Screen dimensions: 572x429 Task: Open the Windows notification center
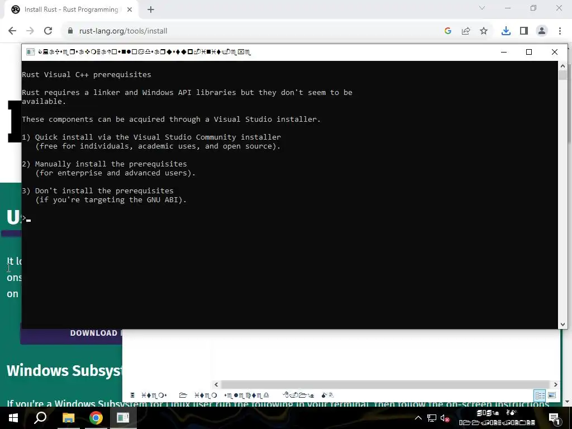coord(554,418)
